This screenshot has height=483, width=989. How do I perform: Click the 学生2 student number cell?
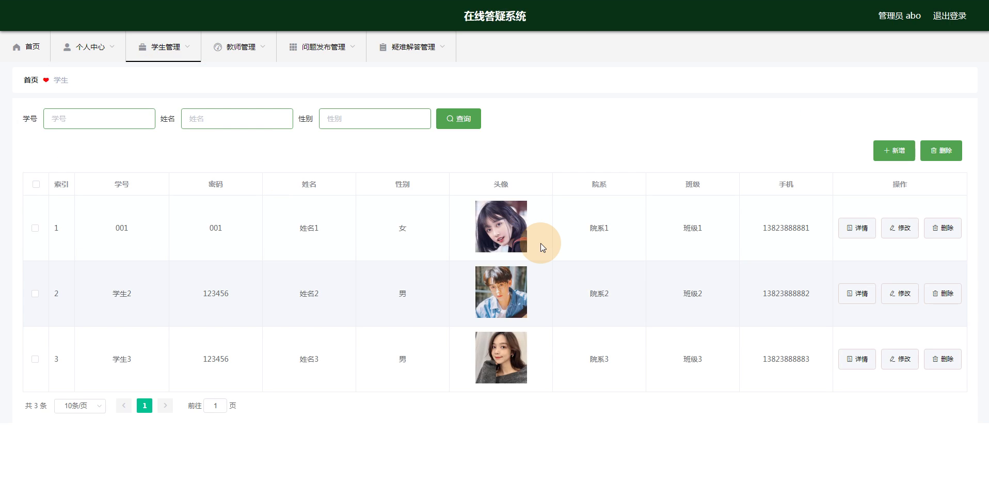122,294
